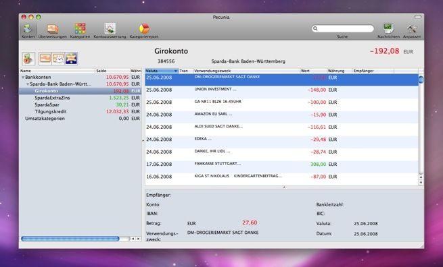Select the GA NR11 BLZ6 16.45UHR transaction
Image resolution: width=443 pixels, height=267 pixels.
click(281, 105)
